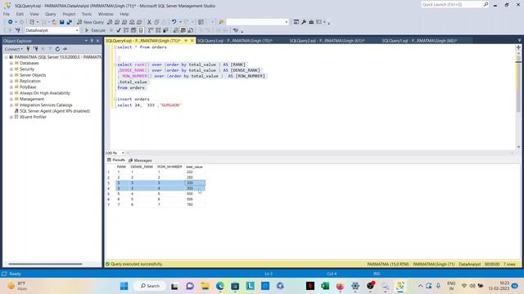The width and height of the screenshot is (524, 294).
Task: Select Integration Services Catalogs folder
Action: click(46, 105)
